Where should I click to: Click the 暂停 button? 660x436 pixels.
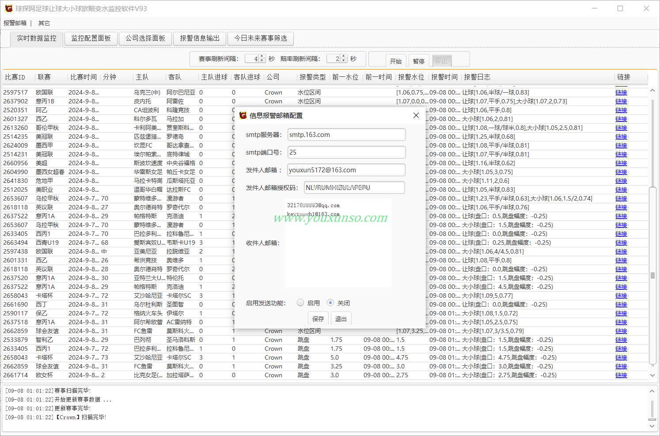coord(419,61)
